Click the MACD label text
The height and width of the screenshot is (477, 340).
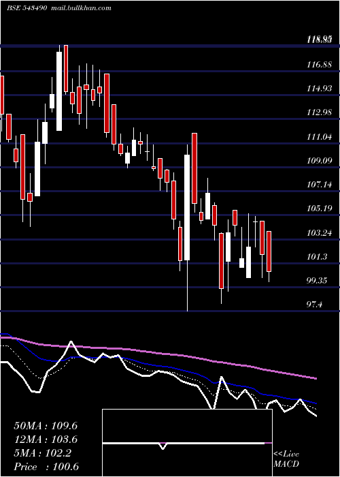(x=286, y=464)
